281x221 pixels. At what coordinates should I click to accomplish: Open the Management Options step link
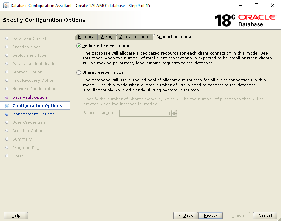pyautogui.click(x=34, y=114)
